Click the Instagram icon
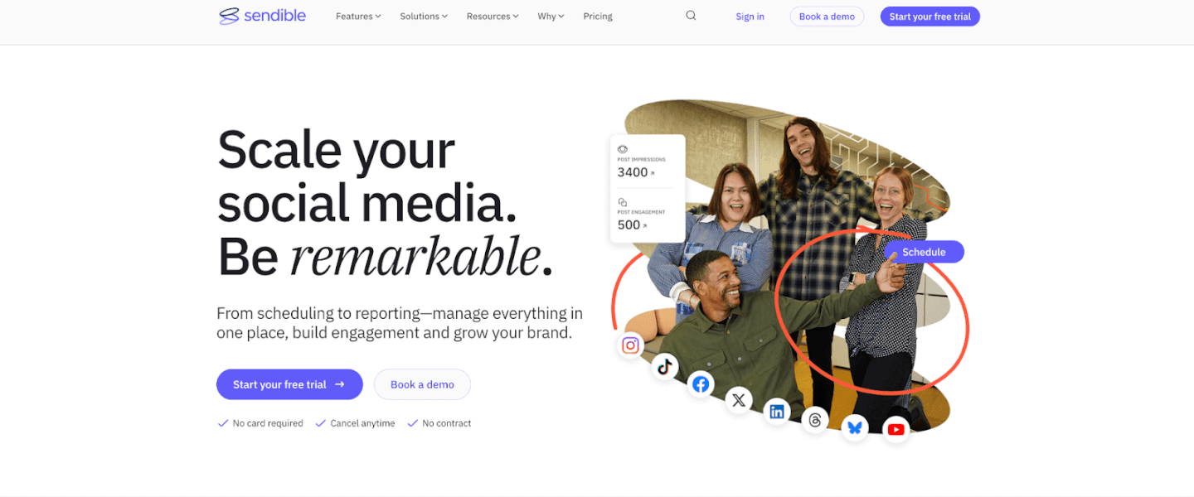1194x497 pixels. click(631, 345)
